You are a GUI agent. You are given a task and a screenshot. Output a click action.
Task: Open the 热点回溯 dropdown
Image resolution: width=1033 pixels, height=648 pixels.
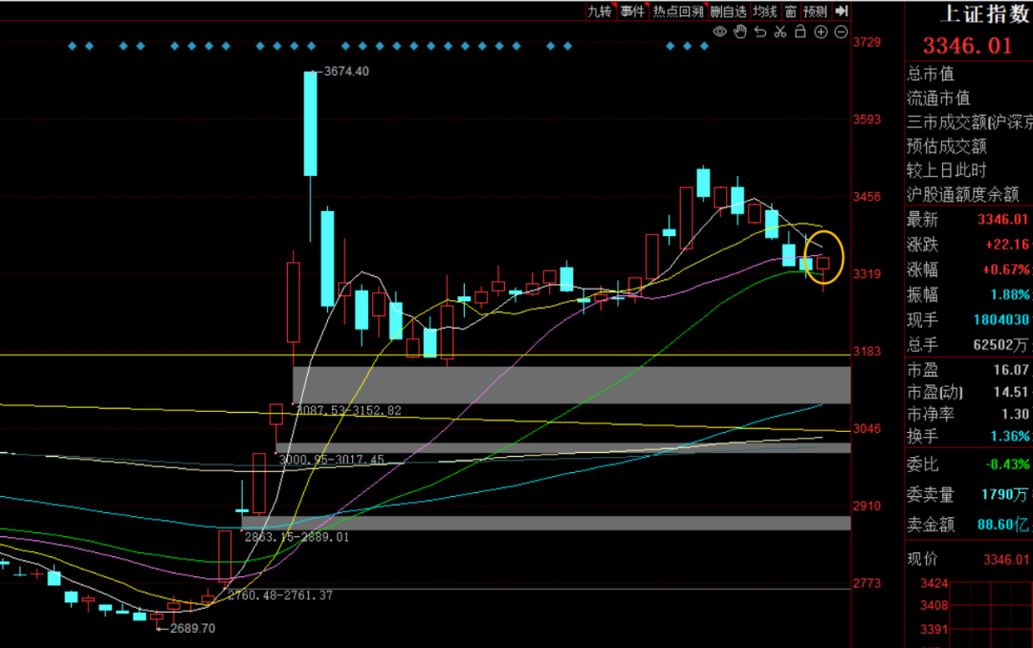point(678,11)
